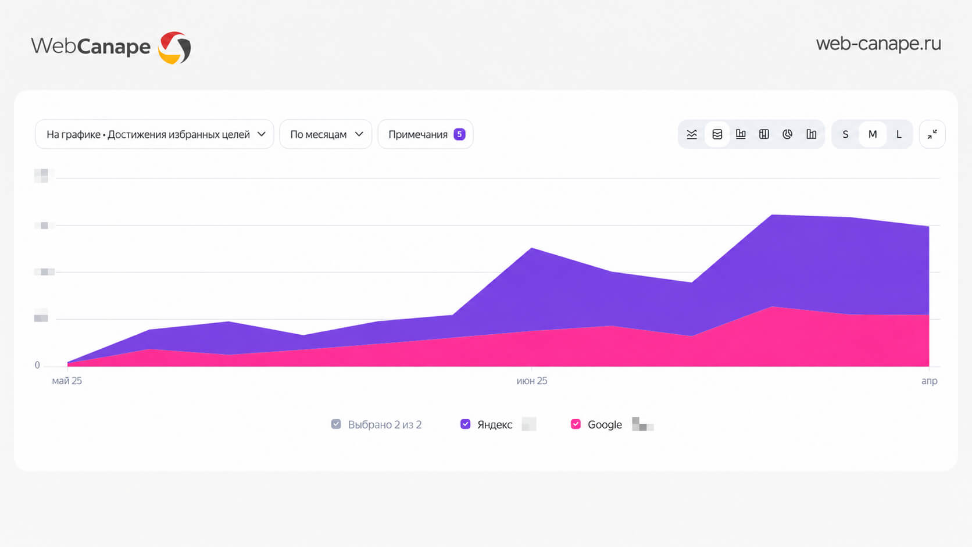Open the 'На графике · Достижения избранных целей' dropdown
The image size is (972, 547).
[155, 134]
